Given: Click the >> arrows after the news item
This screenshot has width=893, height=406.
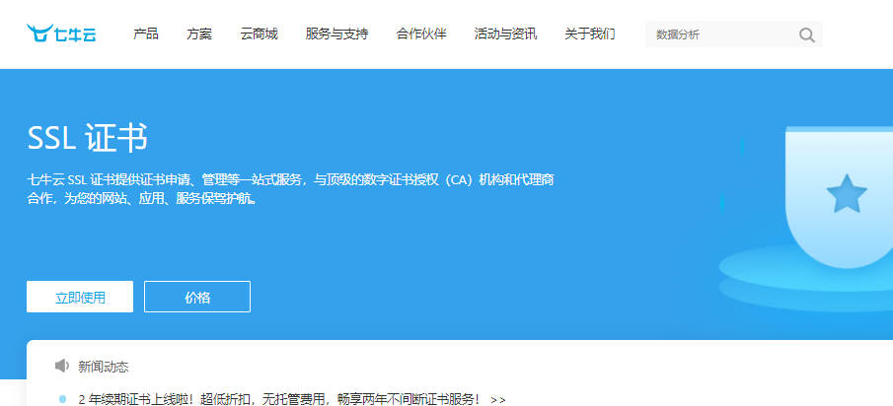Looking at the screenshot, I should (x=497, y=400).
